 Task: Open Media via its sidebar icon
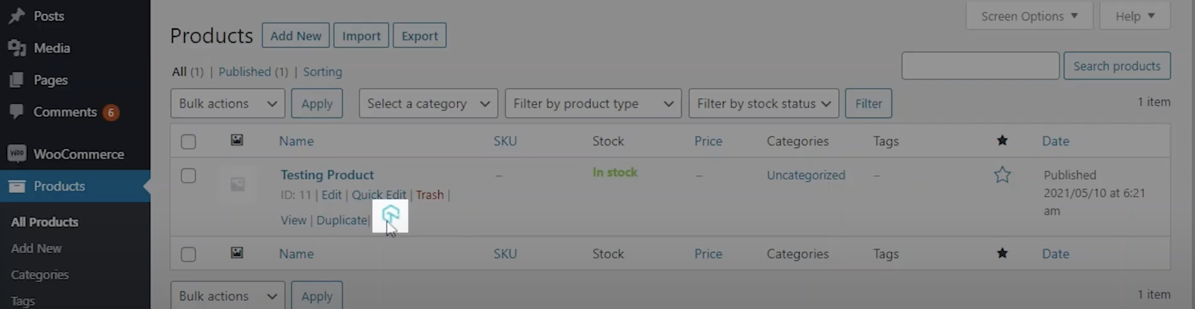tap(17, 48)
